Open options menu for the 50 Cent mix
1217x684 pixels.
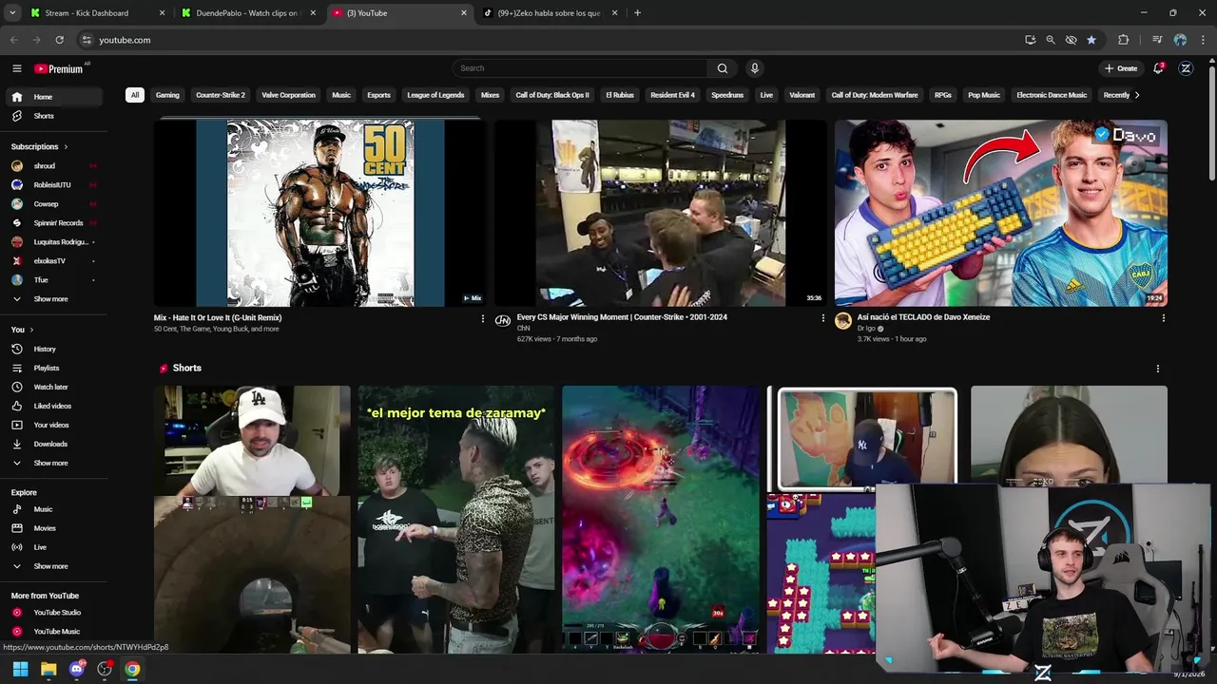coord(482,318)
